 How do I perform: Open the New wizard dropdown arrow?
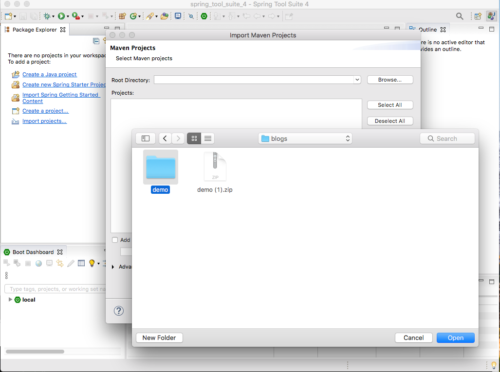pyautogui.click(x=15, y=16)
